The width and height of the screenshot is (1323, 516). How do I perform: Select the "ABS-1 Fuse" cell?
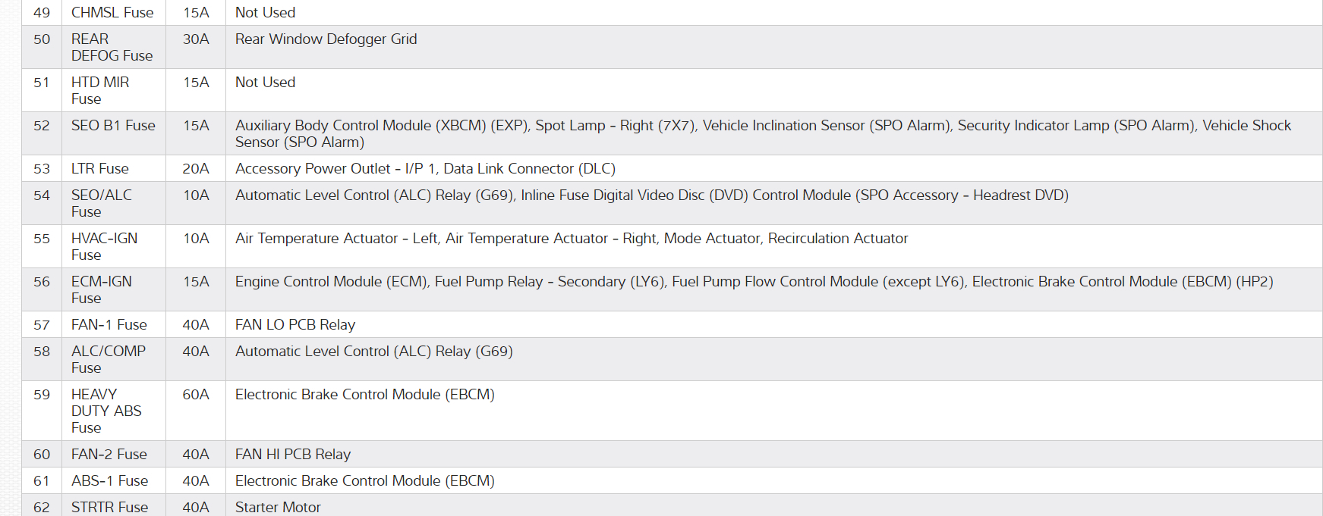point(110,481)
